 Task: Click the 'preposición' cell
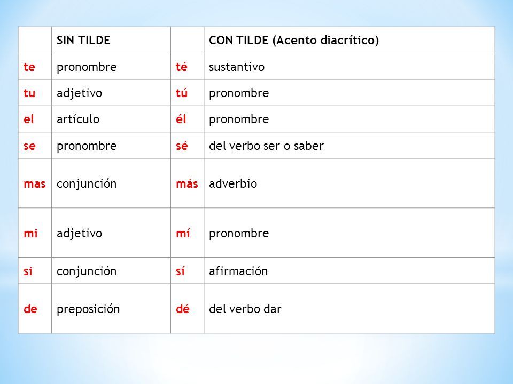click(111, 309)
